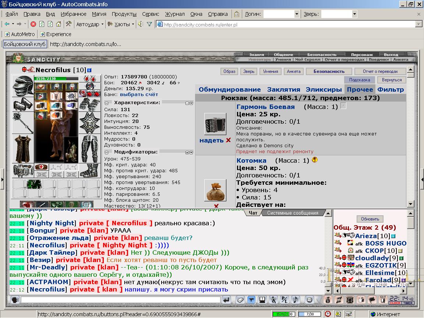Open the home page icon in toolbar
This screenshot has height=318, width=424.
coord(59,24)
